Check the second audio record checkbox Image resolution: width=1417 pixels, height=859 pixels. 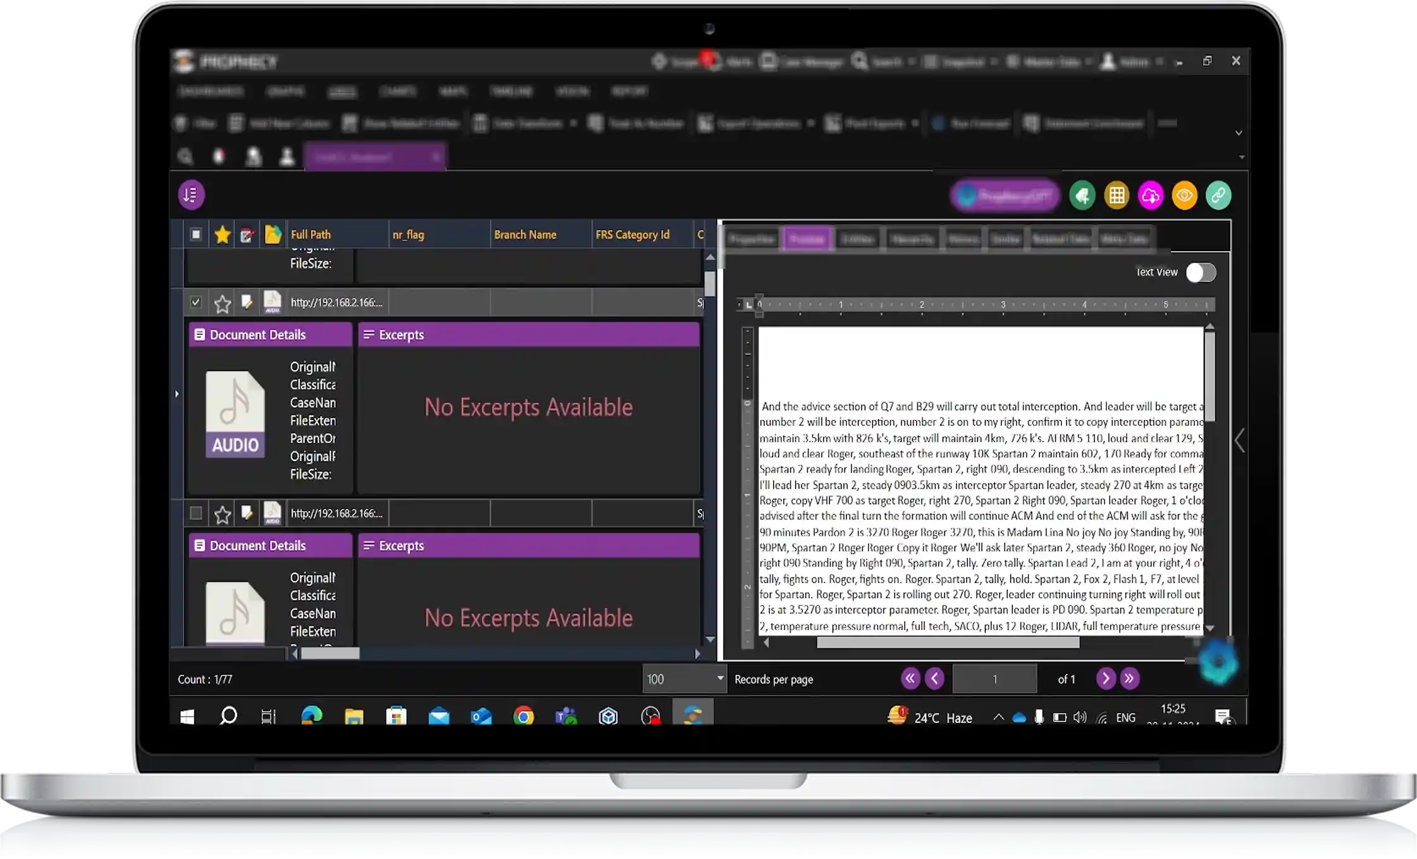[195, 513]
